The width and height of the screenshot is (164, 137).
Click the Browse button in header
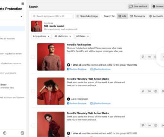click(158, 6)
